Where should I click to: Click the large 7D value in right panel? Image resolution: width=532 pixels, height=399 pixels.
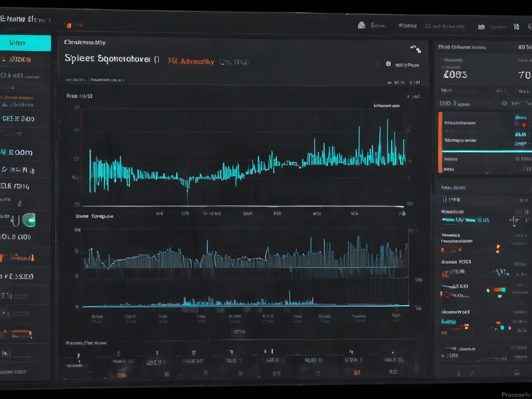[525, 75]
